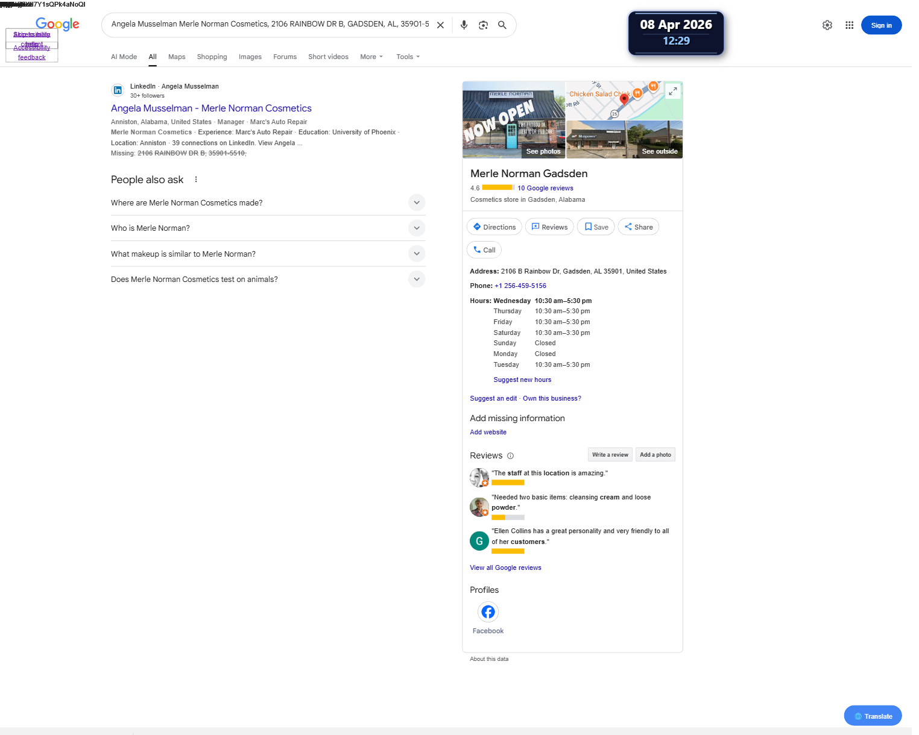Expand the map in knowledge panel
This screenshot has width=919, height=735.
(672, 91)
